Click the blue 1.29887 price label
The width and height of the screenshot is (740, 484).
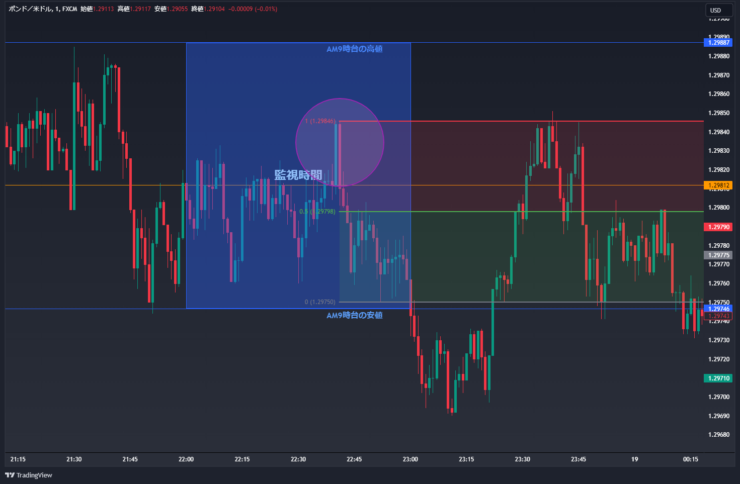(718, 43)
